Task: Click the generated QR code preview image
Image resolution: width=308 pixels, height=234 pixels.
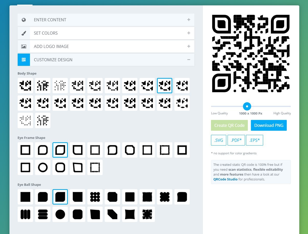Action: (x=251, y=54)
